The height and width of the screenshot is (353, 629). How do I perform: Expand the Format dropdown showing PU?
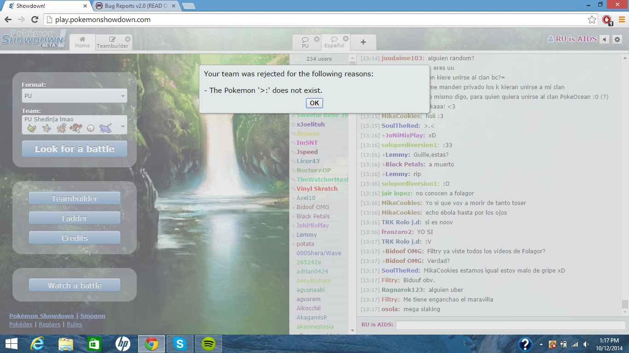click(74, 96)
